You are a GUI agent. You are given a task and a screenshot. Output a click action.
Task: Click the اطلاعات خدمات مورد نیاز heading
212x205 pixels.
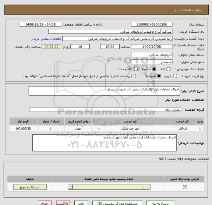(x=184, y=100)
